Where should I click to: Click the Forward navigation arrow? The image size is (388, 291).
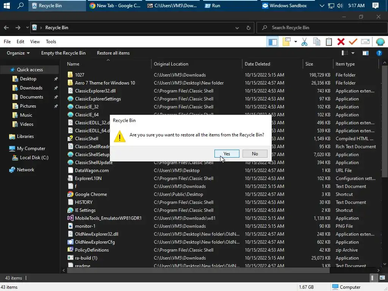click(x=18, y=28)
